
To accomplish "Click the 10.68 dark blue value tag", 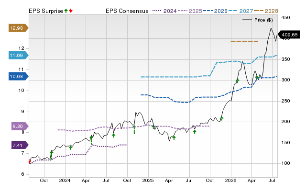I will (18, 77).
